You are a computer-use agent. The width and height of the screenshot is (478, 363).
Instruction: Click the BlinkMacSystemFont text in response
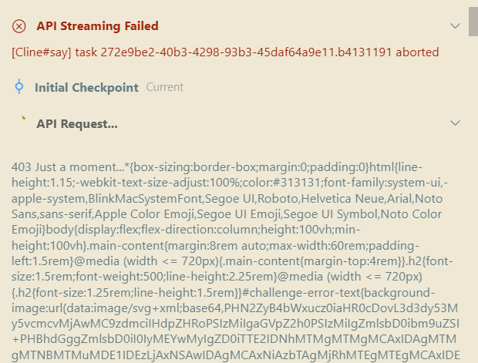tap(146, 199)
